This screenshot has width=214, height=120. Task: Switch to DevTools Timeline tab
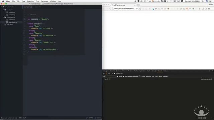point(130,71)
